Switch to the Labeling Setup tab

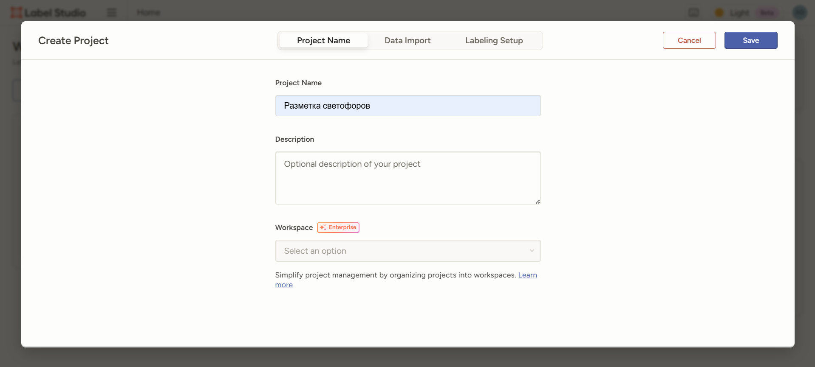point(494,40)
